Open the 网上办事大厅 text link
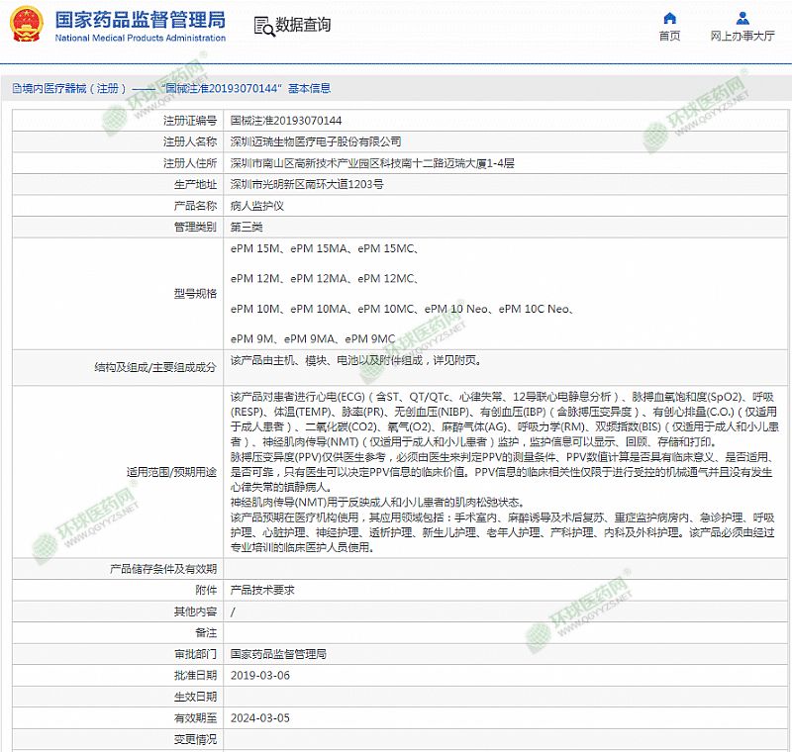Screen dimensions: 792x752 pyautogui.click(x=742, y=37)
